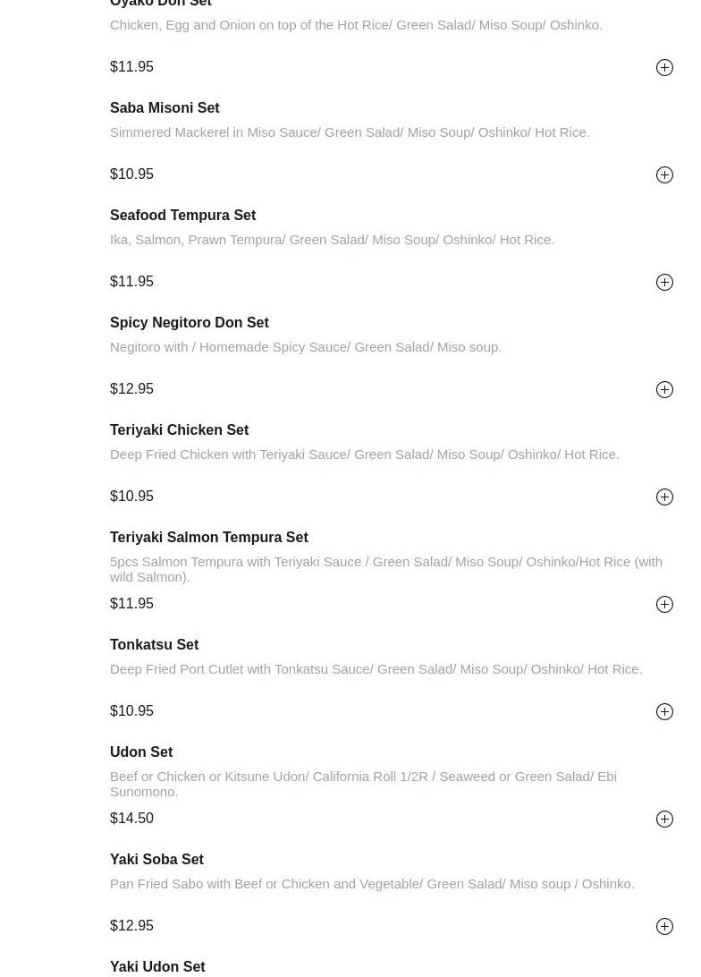Image resolution: width=701 pixels, height=977 pixels.
Task: Click the Teriyaki Chicken Set title
Action: click(179, 430)
